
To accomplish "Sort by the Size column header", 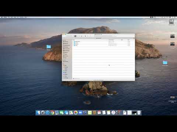I will pyautogui.click(x=122, y=40).
